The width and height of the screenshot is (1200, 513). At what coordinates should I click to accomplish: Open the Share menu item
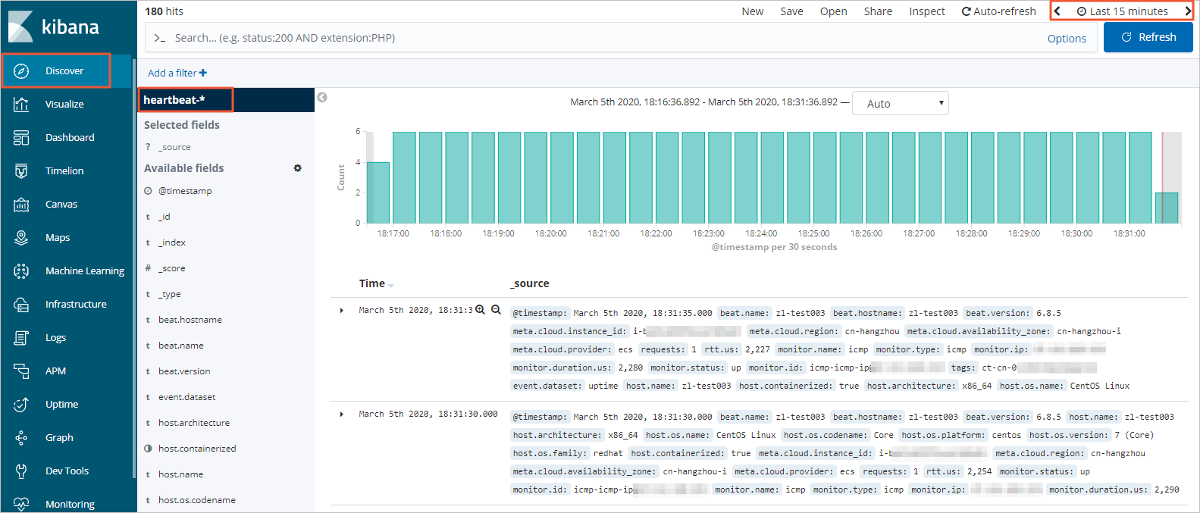(x=878, y=11)
